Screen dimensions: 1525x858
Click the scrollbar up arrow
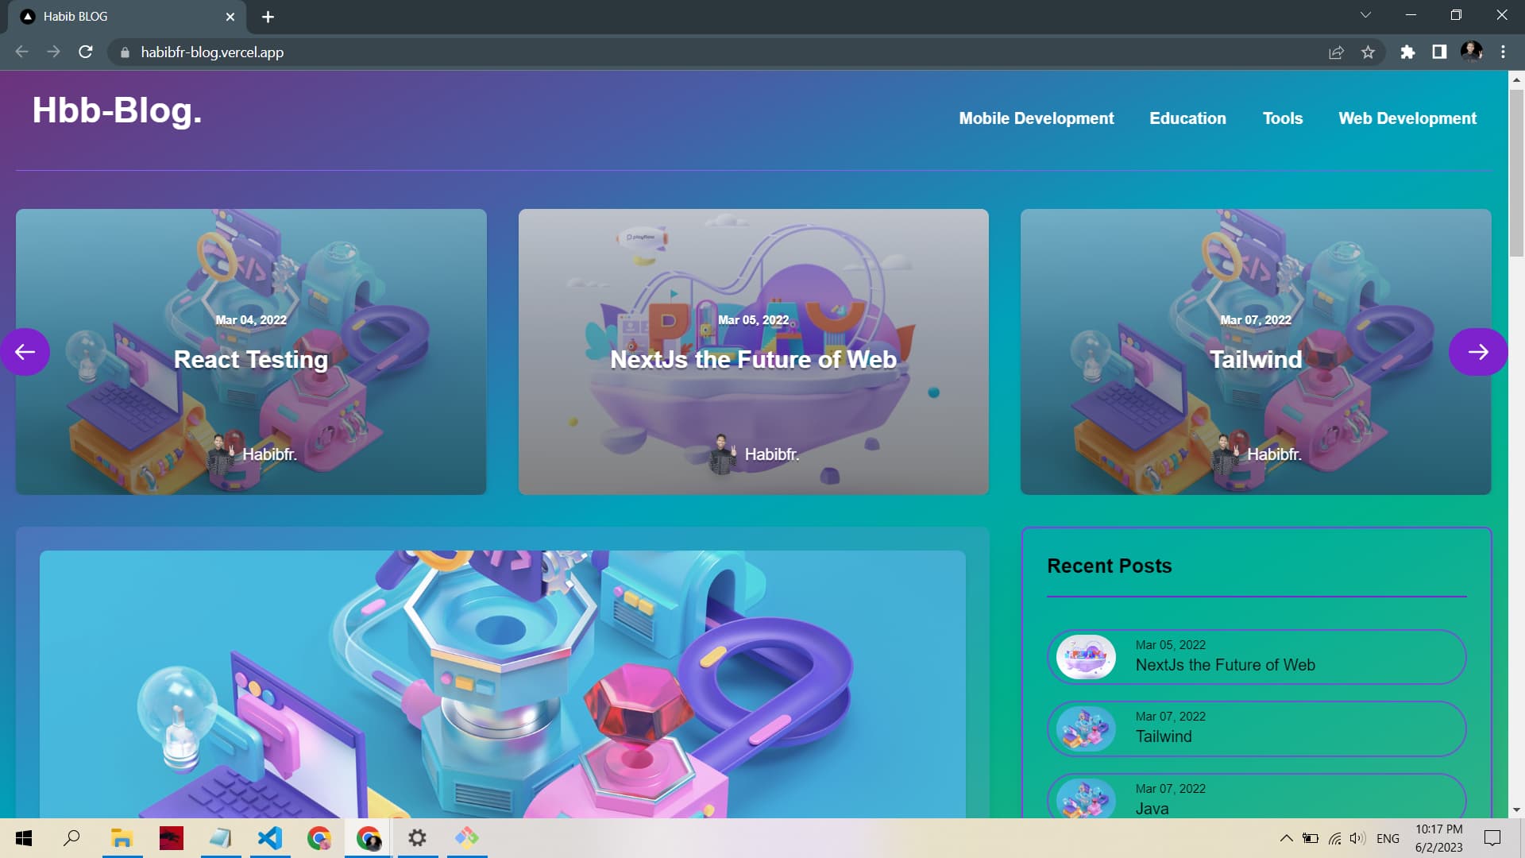(x=1516, y=79)
